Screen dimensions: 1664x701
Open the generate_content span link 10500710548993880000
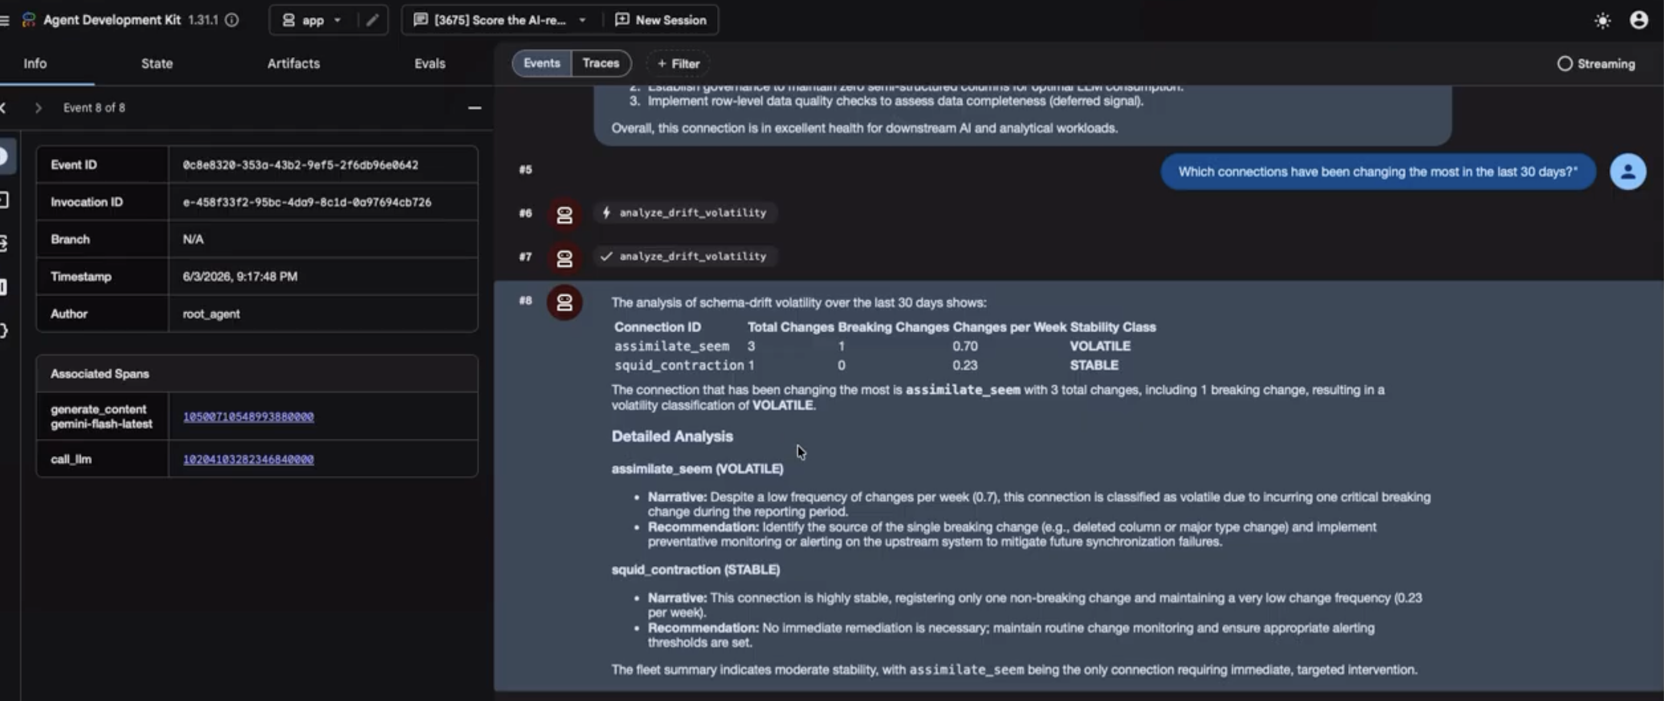pyautogui.click(x=248, y=416)
